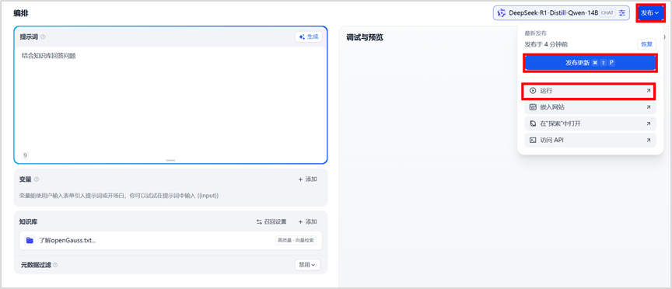
Task: Click the 编排 page title
Action: pos(20,13)
